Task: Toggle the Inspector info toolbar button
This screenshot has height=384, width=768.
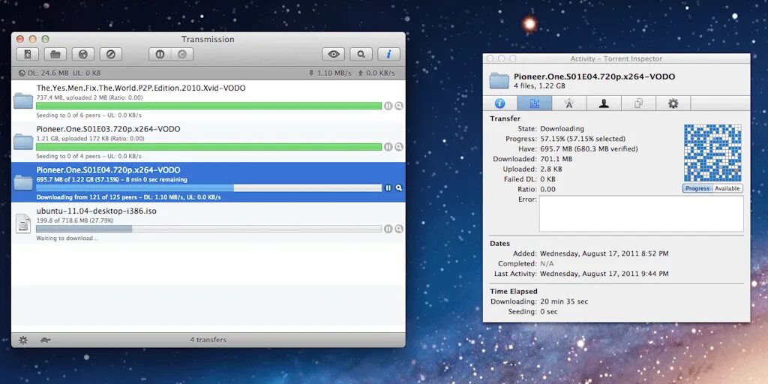Action: tap(389, 54)
